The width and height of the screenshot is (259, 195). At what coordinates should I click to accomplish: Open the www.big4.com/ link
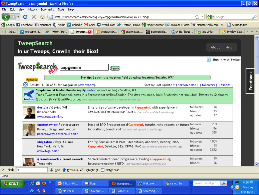click(x=48, y=151)
